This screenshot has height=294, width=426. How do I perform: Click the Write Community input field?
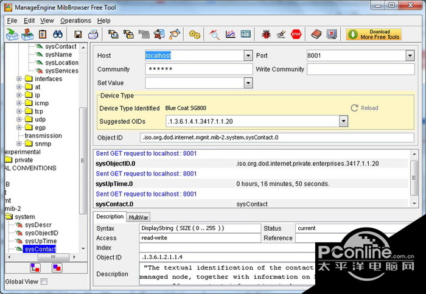pos(360,69)
